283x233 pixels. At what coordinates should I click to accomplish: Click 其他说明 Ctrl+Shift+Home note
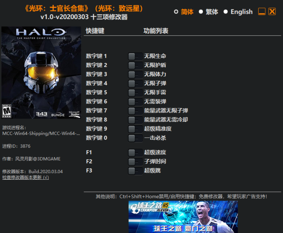click(x=181, y=196)
